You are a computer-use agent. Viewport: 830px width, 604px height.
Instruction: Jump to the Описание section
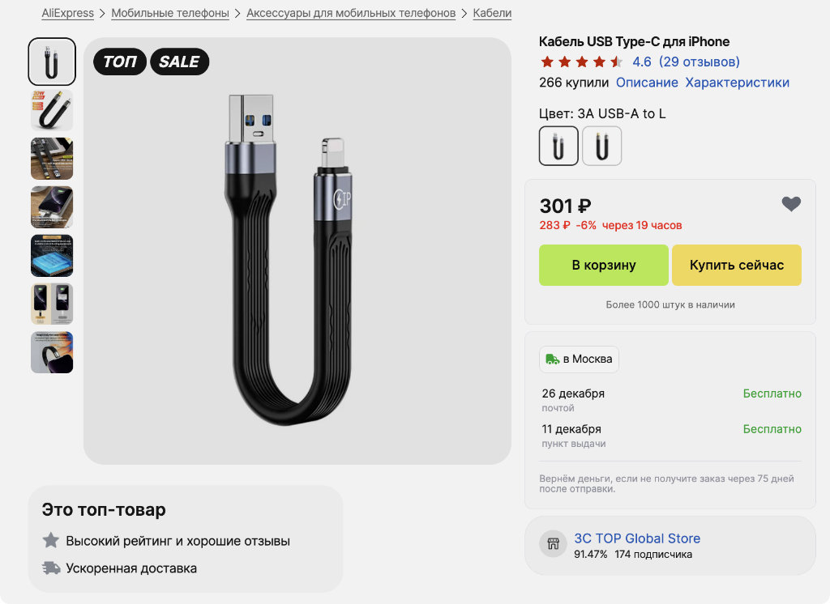[x=647, y=83]
